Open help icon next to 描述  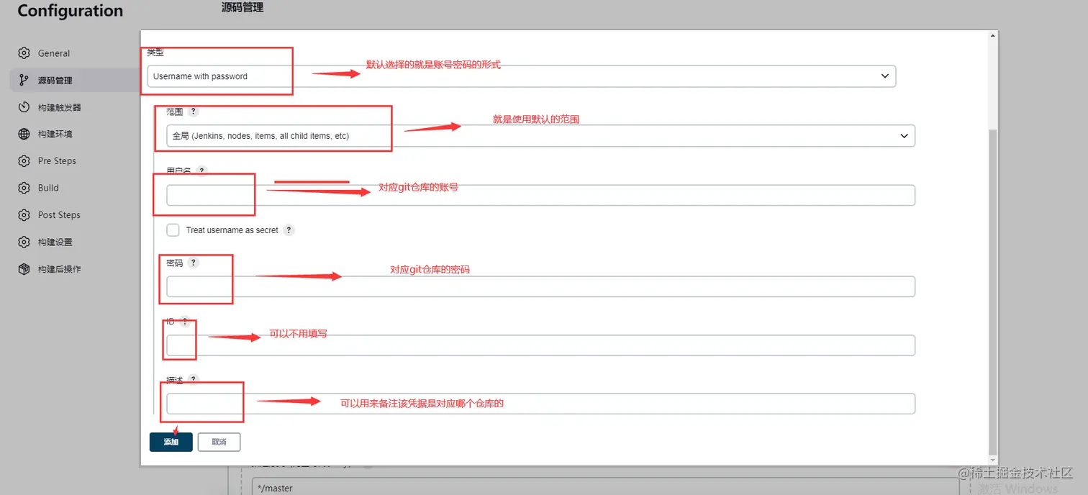coord(193,380)
